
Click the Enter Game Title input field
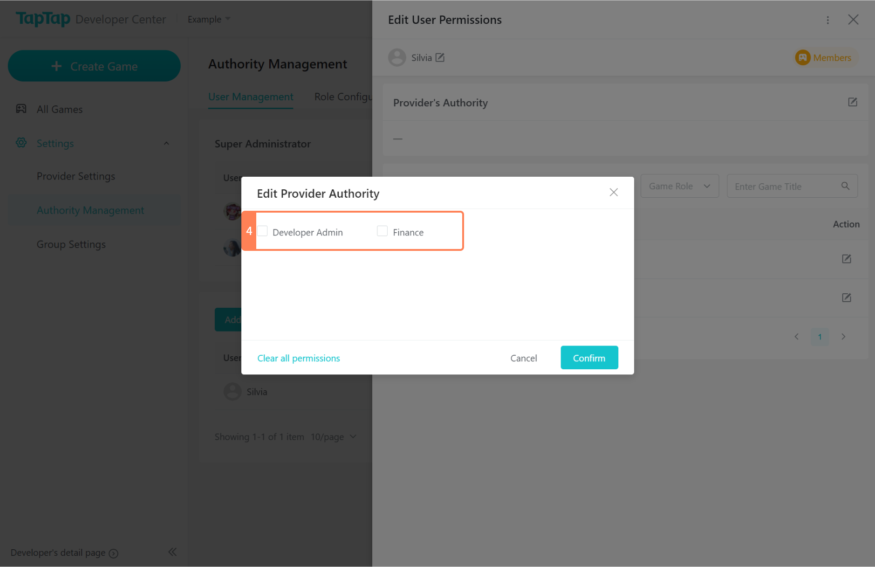[x=785, y=187]
